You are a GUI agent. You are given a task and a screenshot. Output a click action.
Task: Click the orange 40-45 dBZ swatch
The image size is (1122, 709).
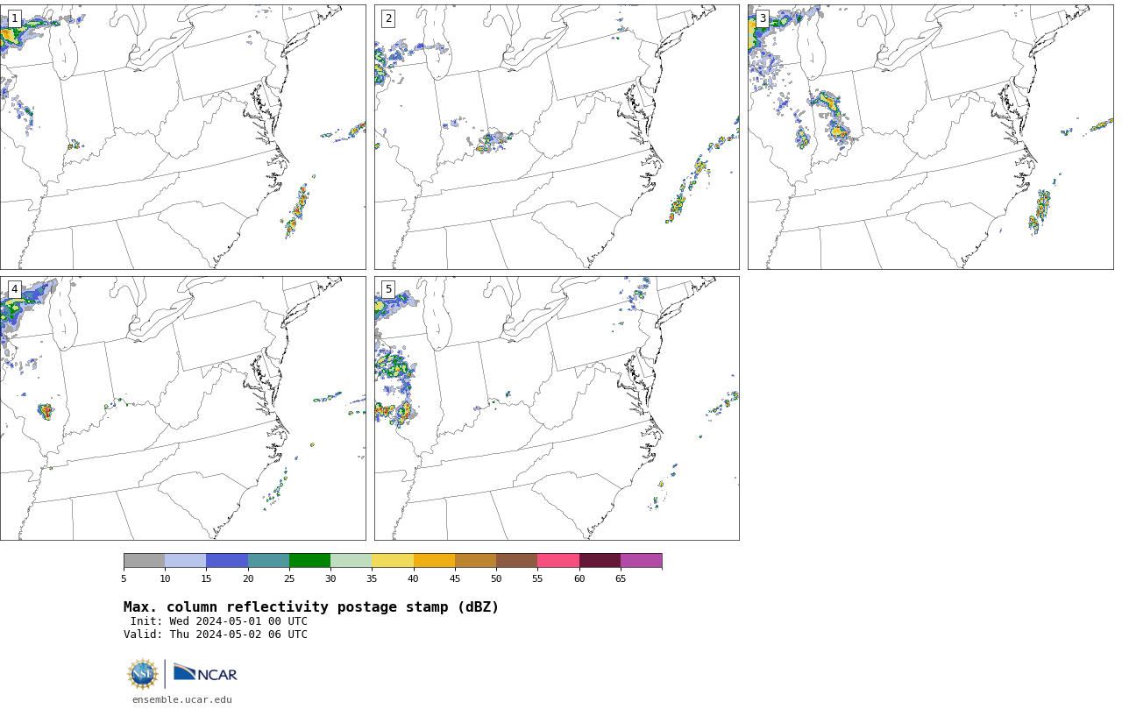tap(434, 561)
